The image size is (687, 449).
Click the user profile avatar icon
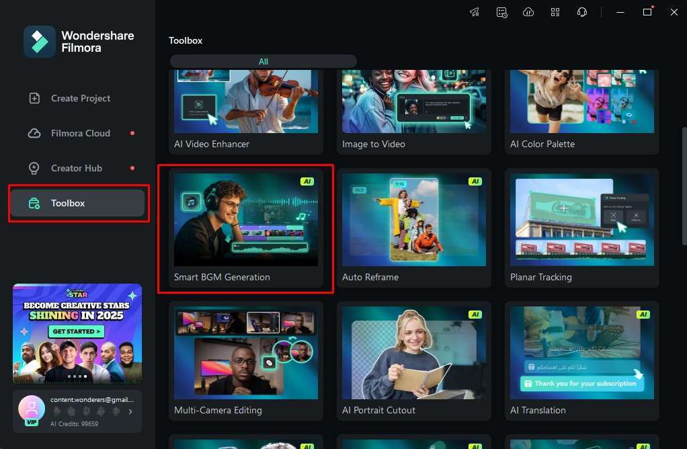click(x=32, y=408)
